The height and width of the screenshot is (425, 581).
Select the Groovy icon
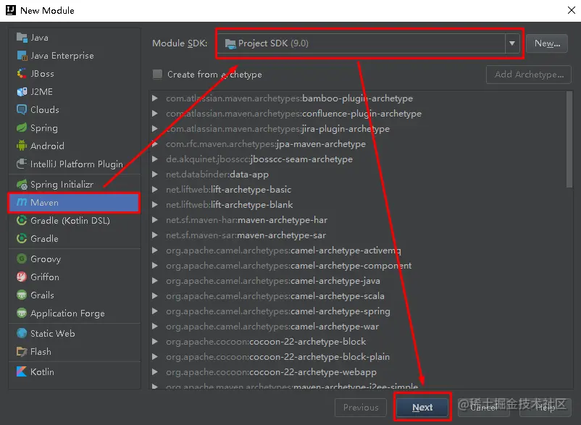pyautogui.click(x=22, y=258)
